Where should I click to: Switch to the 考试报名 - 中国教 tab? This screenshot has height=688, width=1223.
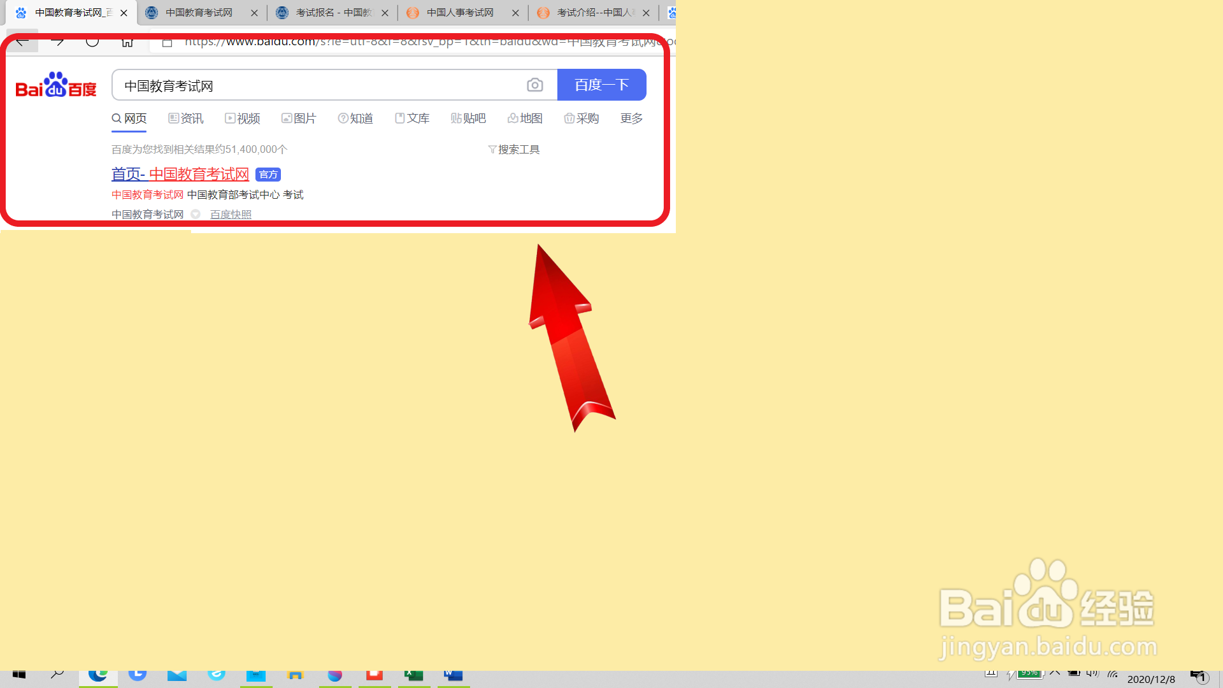334,13
